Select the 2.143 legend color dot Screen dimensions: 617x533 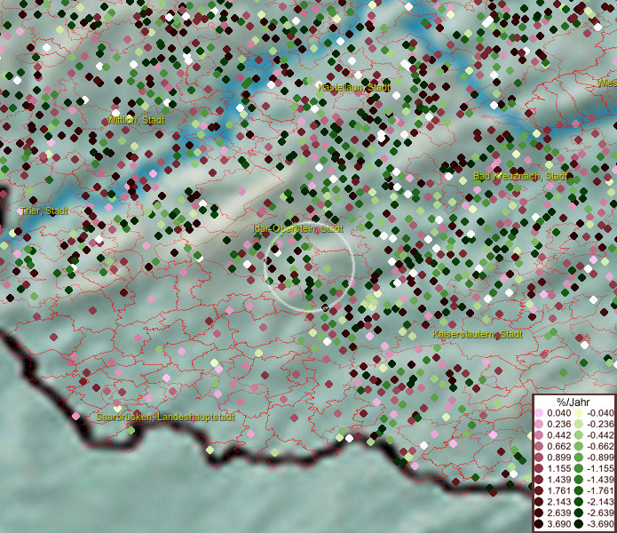coord(539,502)
